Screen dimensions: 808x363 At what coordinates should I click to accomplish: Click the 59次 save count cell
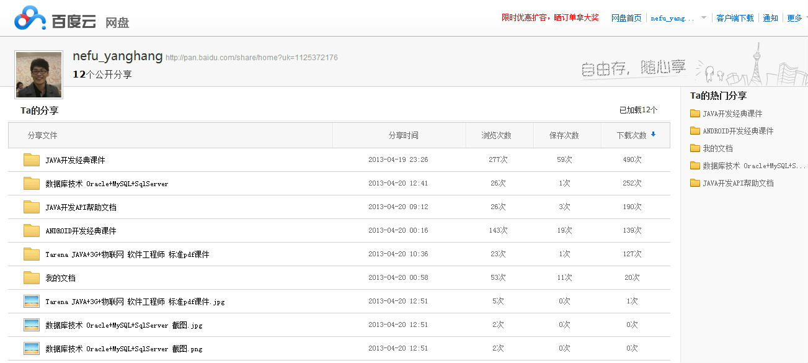564,160
